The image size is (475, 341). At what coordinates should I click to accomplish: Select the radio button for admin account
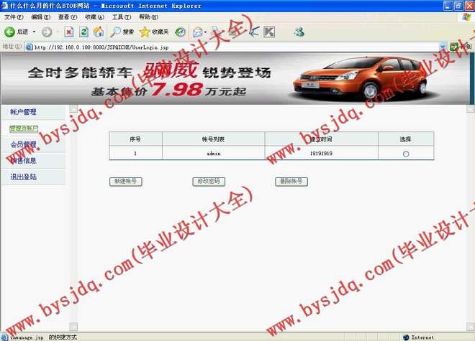point(406,154)
